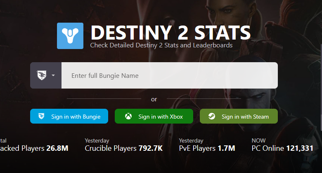Expand the platform selector dropdown arrow
The height and width of the screenshot is (173, 322).
pyautogui.click(x=53, y=75)
